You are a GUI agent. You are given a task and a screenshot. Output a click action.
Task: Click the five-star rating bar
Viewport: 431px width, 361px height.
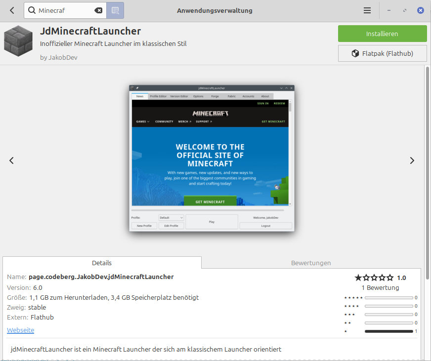(389, 297)
